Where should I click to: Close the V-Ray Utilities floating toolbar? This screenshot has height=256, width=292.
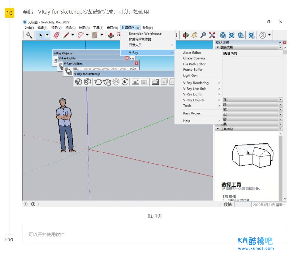click(136, 63)
